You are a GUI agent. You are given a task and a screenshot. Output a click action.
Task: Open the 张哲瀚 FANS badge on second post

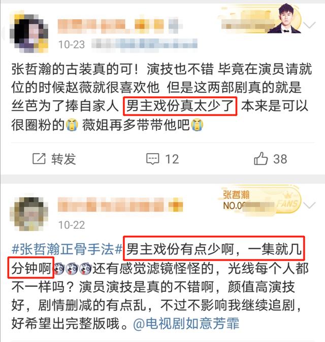[x=259, y=200]
